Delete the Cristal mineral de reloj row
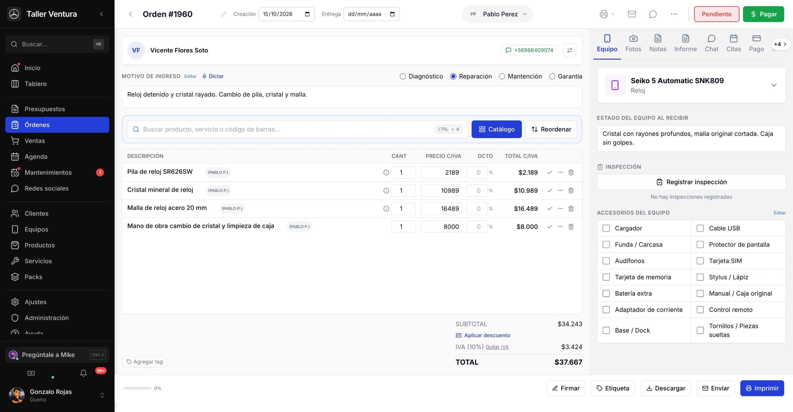 click(x=571, y=191)
